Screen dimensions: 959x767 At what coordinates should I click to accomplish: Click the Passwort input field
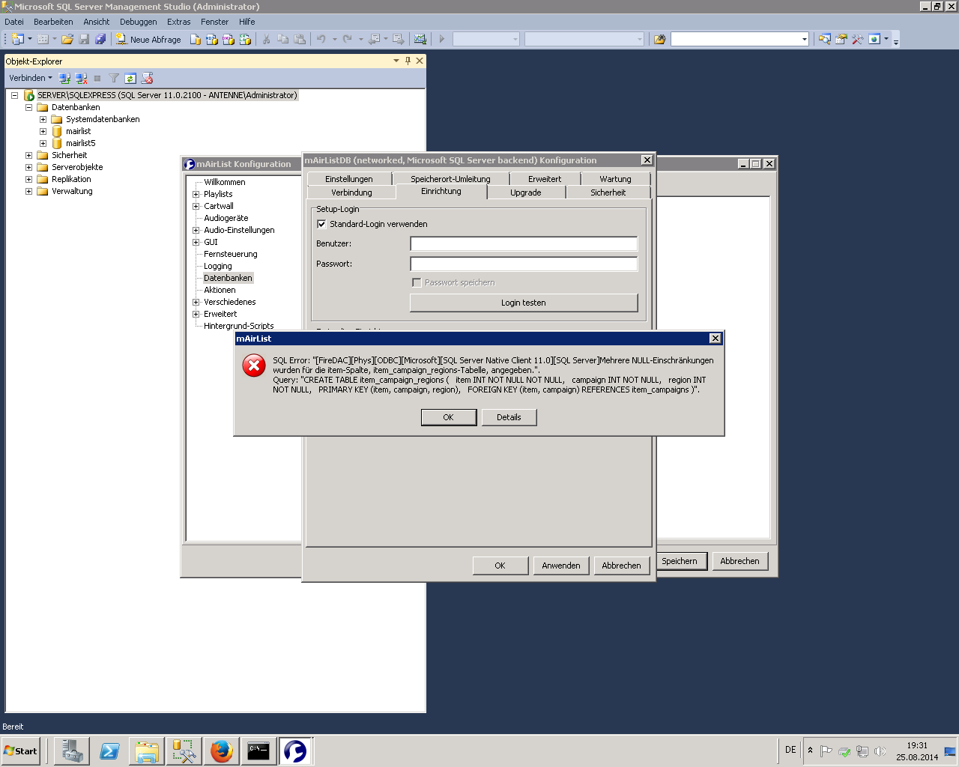click(x=524, y=264)
